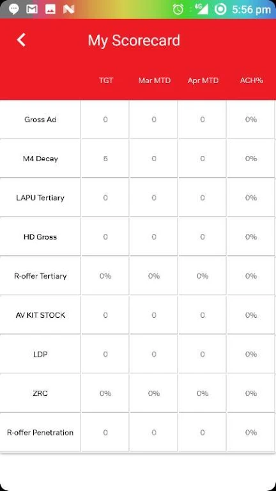
Task: Tap the alarm clock status icon
Action: point(178,10)
